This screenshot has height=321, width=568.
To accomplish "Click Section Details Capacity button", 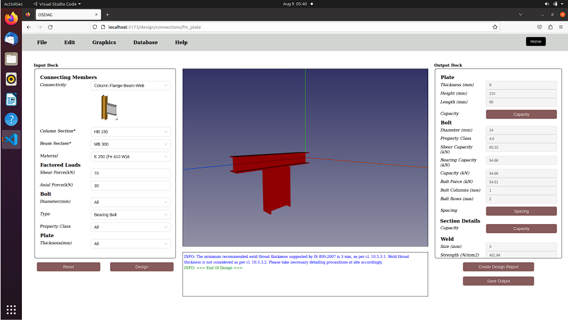I will click(521, 228).
